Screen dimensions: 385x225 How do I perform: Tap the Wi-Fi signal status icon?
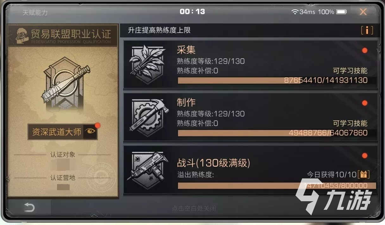point(295,12)
